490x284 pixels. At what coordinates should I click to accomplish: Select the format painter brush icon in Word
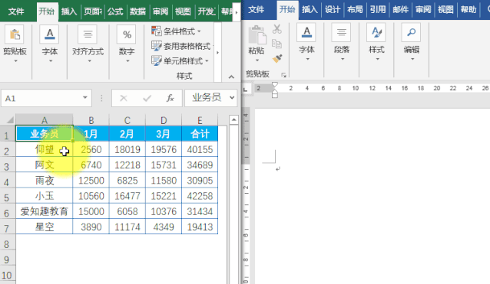click(277, 58)
